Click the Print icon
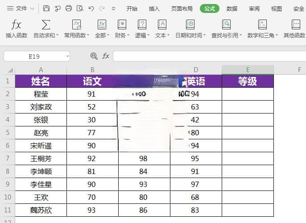Viewport: 306px width, 223px height. 69,8
